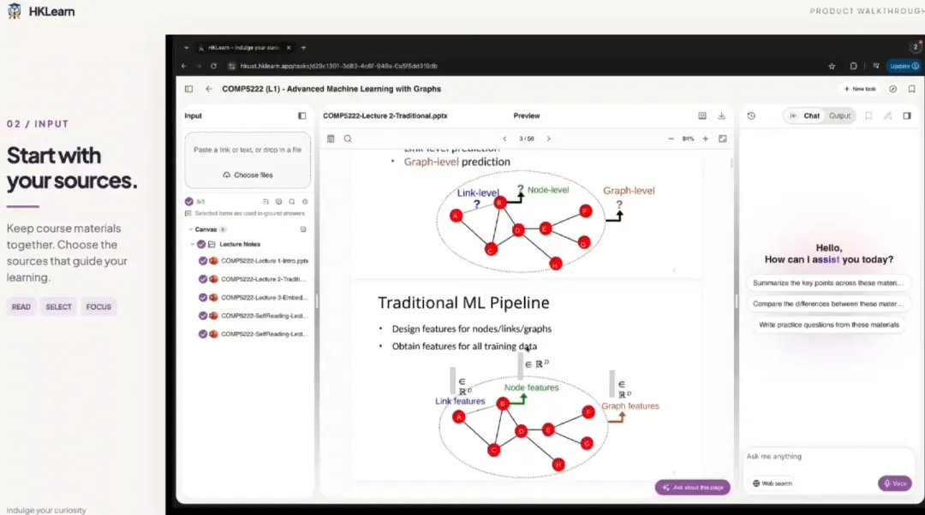Deselect COMP5222-Lecture 1-Intro.pptx checkbox
Image resolution: width=925 pixels, height=515 pixels.
[x=203, y=261]
